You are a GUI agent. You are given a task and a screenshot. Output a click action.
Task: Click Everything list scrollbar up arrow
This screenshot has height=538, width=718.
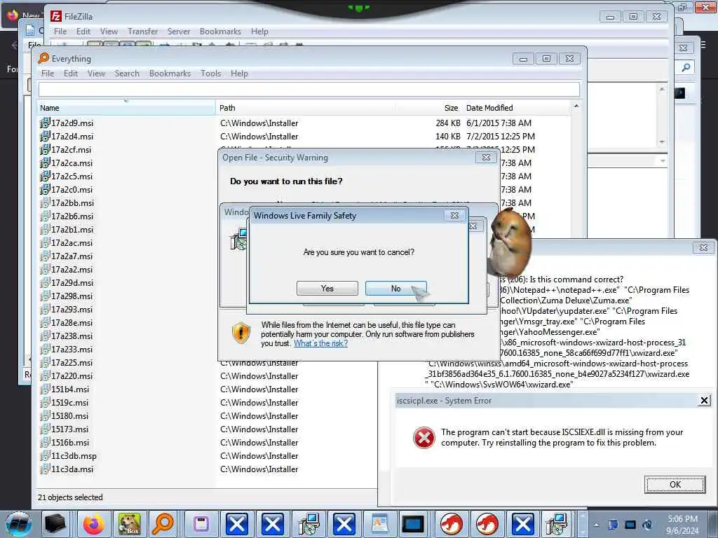(x=576, y=106)
